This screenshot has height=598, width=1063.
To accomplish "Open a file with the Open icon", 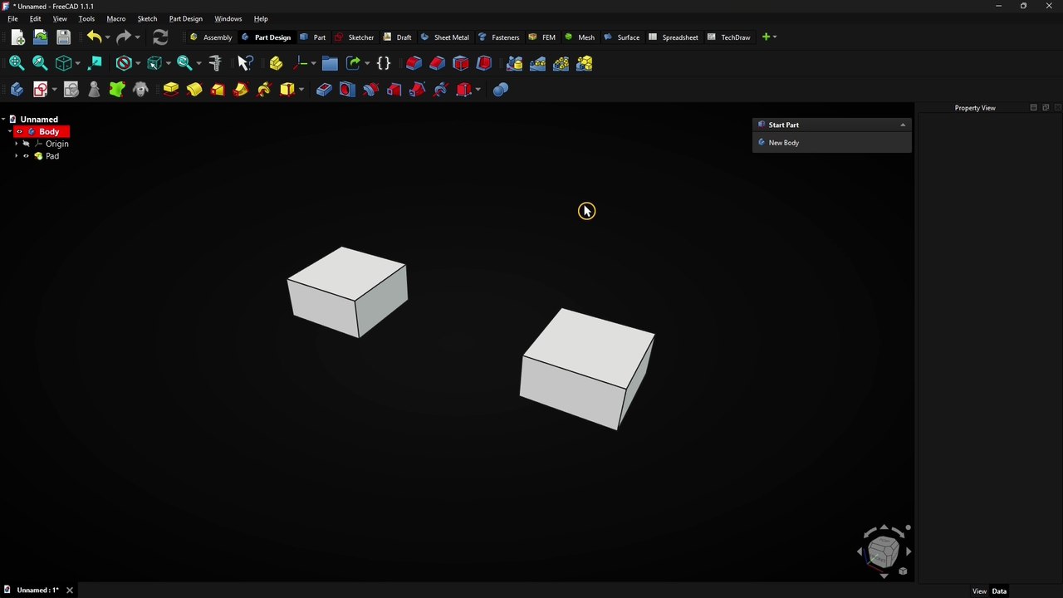I will 40,37.
